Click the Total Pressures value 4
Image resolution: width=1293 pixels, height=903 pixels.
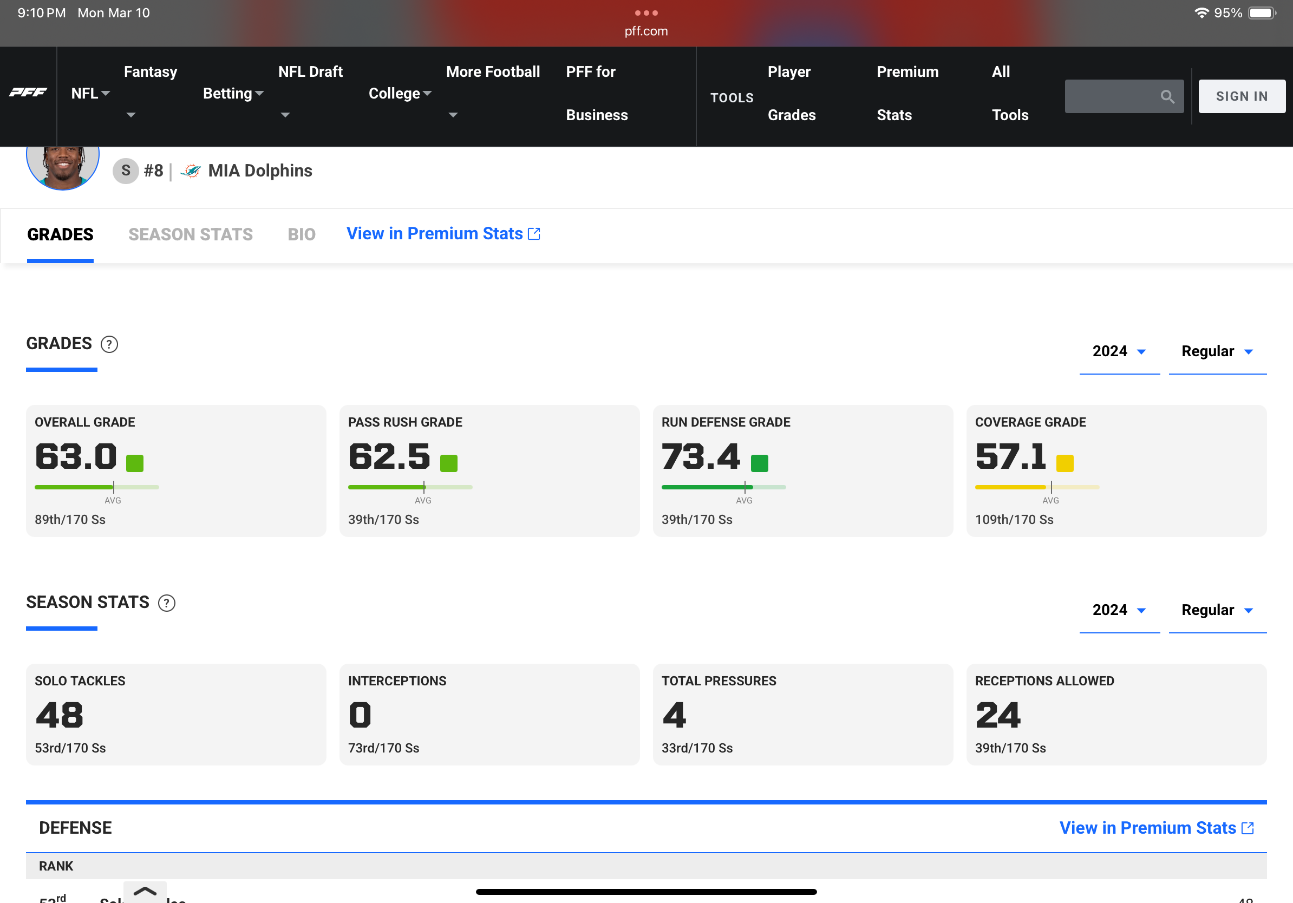pyautogui.click(x=675, y=715)
